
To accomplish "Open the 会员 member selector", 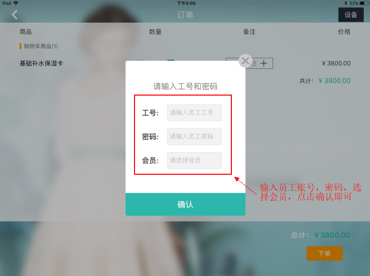I will click(x=194, y=160).
